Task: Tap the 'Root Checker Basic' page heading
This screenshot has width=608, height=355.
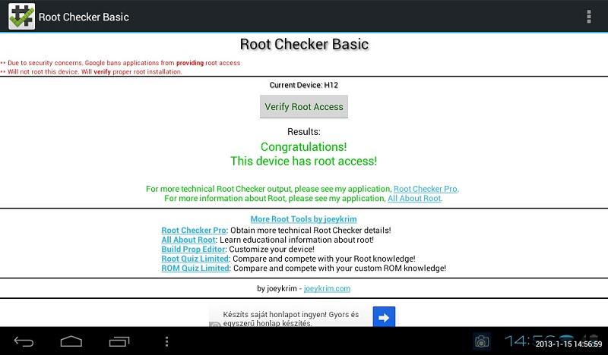Action: coord(304,44)
